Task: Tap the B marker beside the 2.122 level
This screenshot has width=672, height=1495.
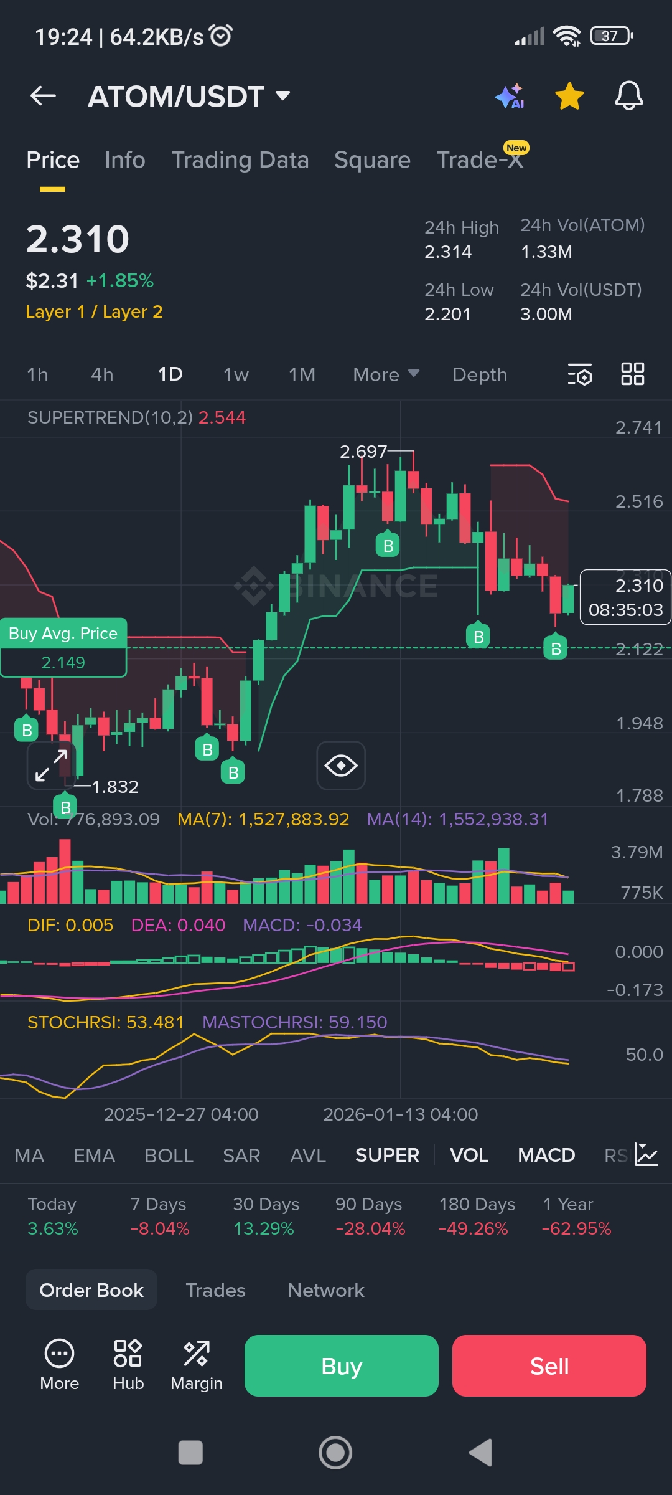Action: [x=556, y=648]
